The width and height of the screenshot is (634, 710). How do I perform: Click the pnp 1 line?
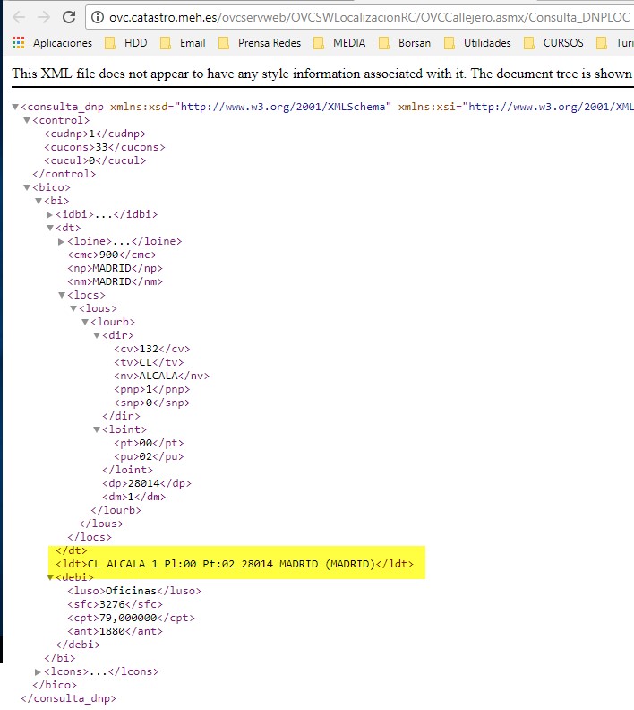(x=152, y=389)
